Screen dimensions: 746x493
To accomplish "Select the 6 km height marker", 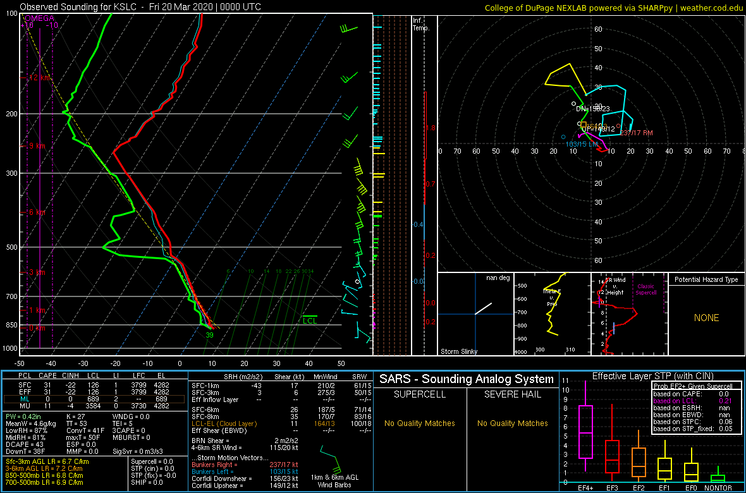I will 37,212.
